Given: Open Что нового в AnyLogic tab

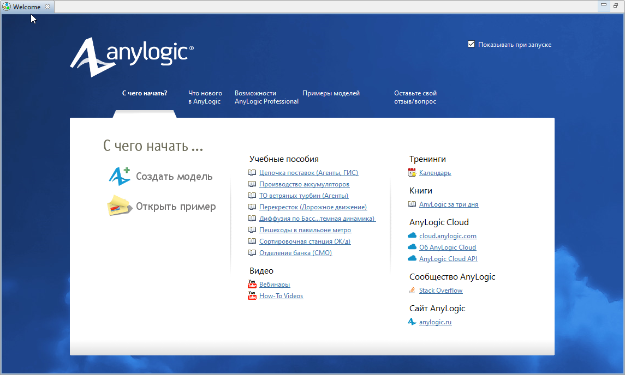Looking at the screenshot, I should point(205,97).
